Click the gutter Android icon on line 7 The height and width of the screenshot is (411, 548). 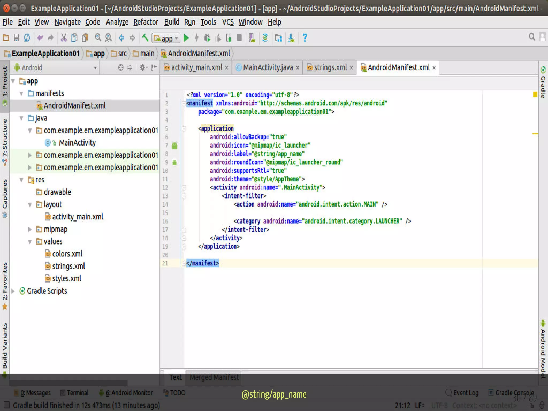pyautogui.click(x=174, y=146)
